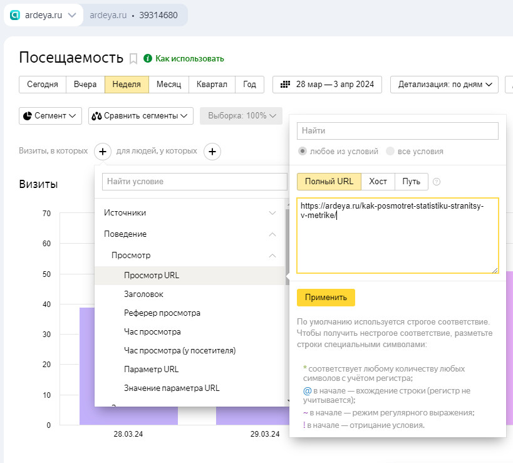This screenshot has height=463, width=513.
Task: Click the question mark help icon beside Путь
Action: coord(437,182)
